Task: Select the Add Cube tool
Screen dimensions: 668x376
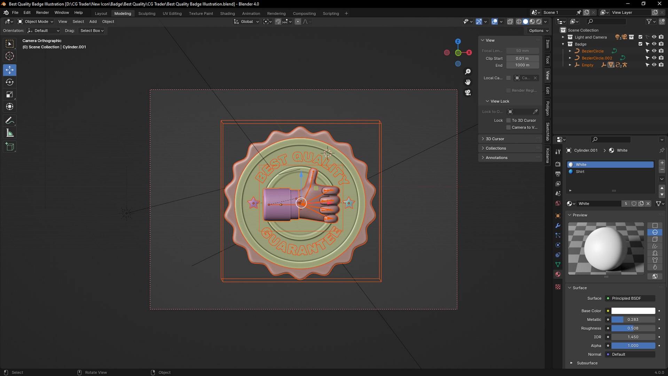Action: coord(10,147)
